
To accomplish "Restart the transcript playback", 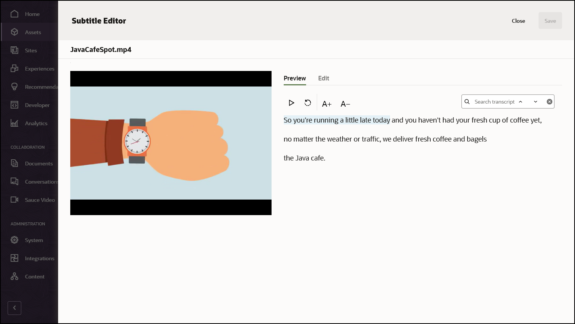I will click(308, 103).
